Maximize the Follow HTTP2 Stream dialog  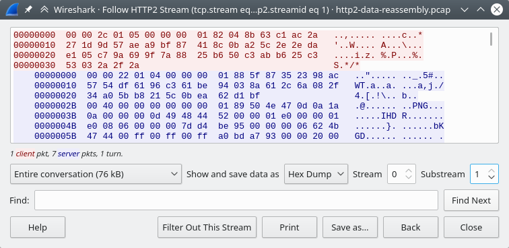coord(481,9)
